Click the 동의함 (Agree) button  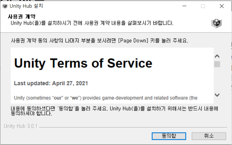pos(169,136)
